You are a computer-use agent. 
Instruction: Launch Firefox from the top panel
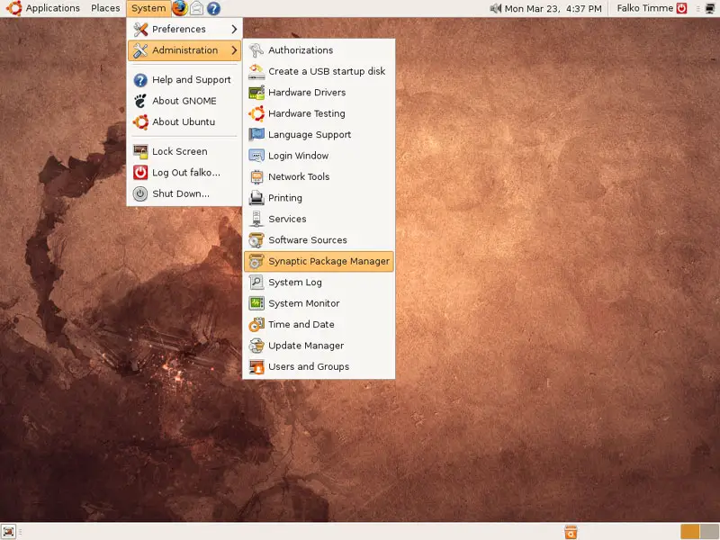179,8
